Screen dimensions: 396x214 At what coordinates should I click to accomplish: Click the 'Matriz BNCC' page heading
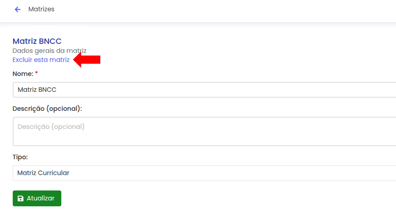tap(37, 42)
